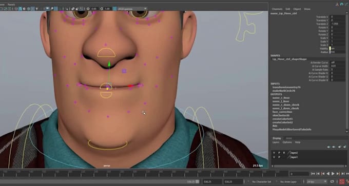This screenshot has width=349, height=186.
Task: Toggle the color management icon left of sRGB gamma
Action: coord(114,9)
